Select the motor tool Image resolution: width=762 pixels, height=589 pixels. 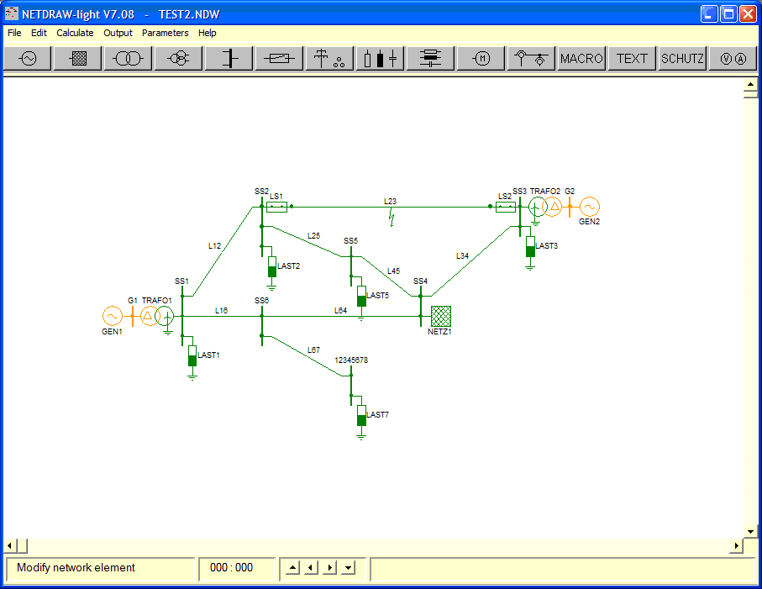click(481, 59)
